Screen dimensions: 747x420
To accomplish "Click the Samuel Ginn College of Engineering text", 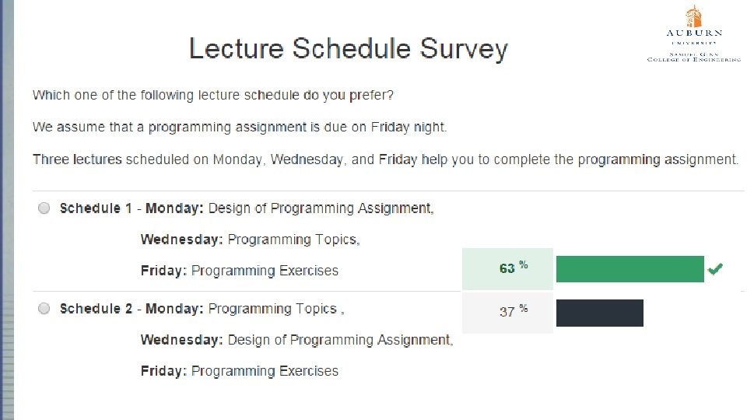I will click(x=694, y=55).
